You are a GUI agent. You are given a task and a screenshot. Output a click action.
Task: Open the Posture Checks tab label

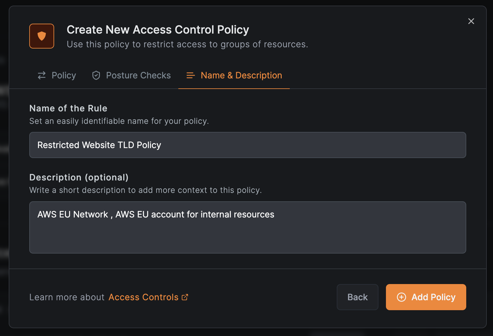click(138, 75)
